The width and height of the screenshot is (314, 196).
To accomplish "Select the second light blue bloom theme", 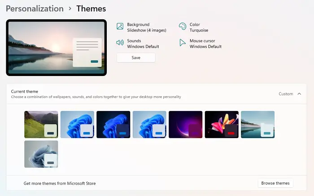I will (x=149, y=125).
